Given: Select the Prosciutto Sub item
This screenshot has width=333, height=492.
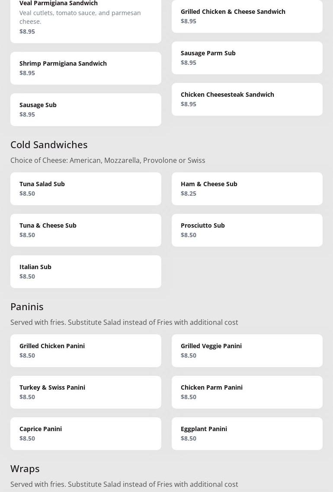Looking at the screenshot, I should point(247,230).
